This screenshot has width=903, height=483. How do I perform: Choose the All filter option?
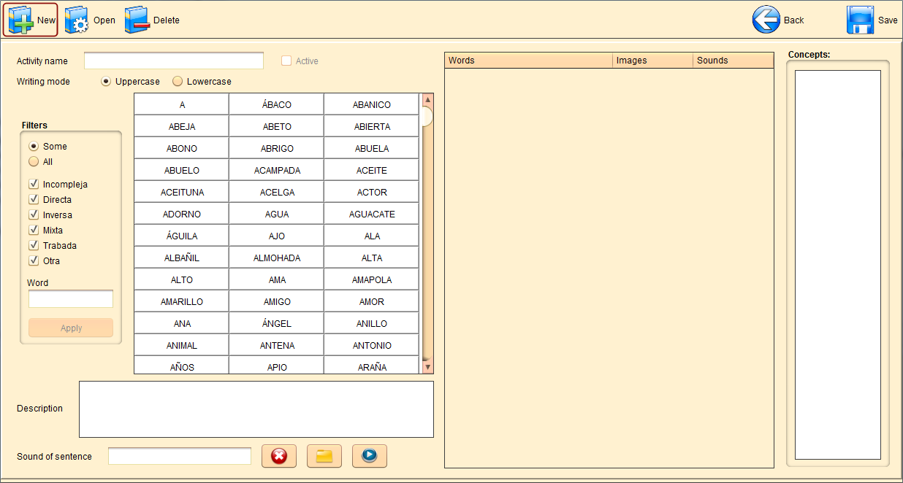[x=34, y=161]
